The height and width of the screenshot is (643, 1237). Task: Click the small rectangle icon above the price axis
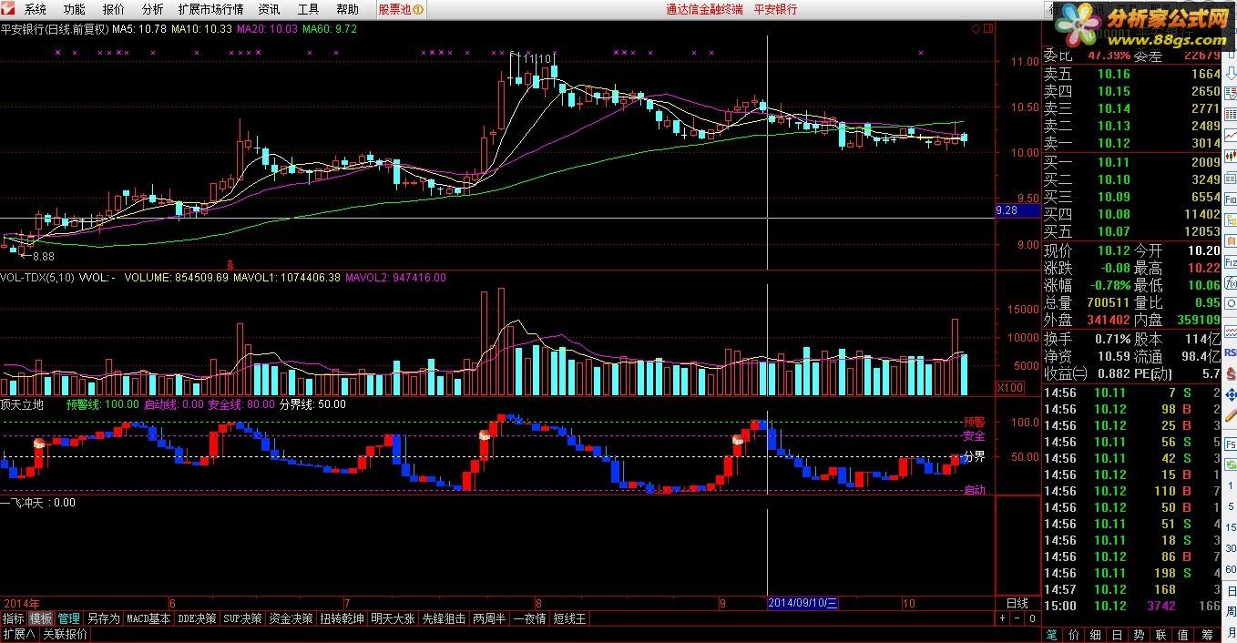(x=987, y=29)
